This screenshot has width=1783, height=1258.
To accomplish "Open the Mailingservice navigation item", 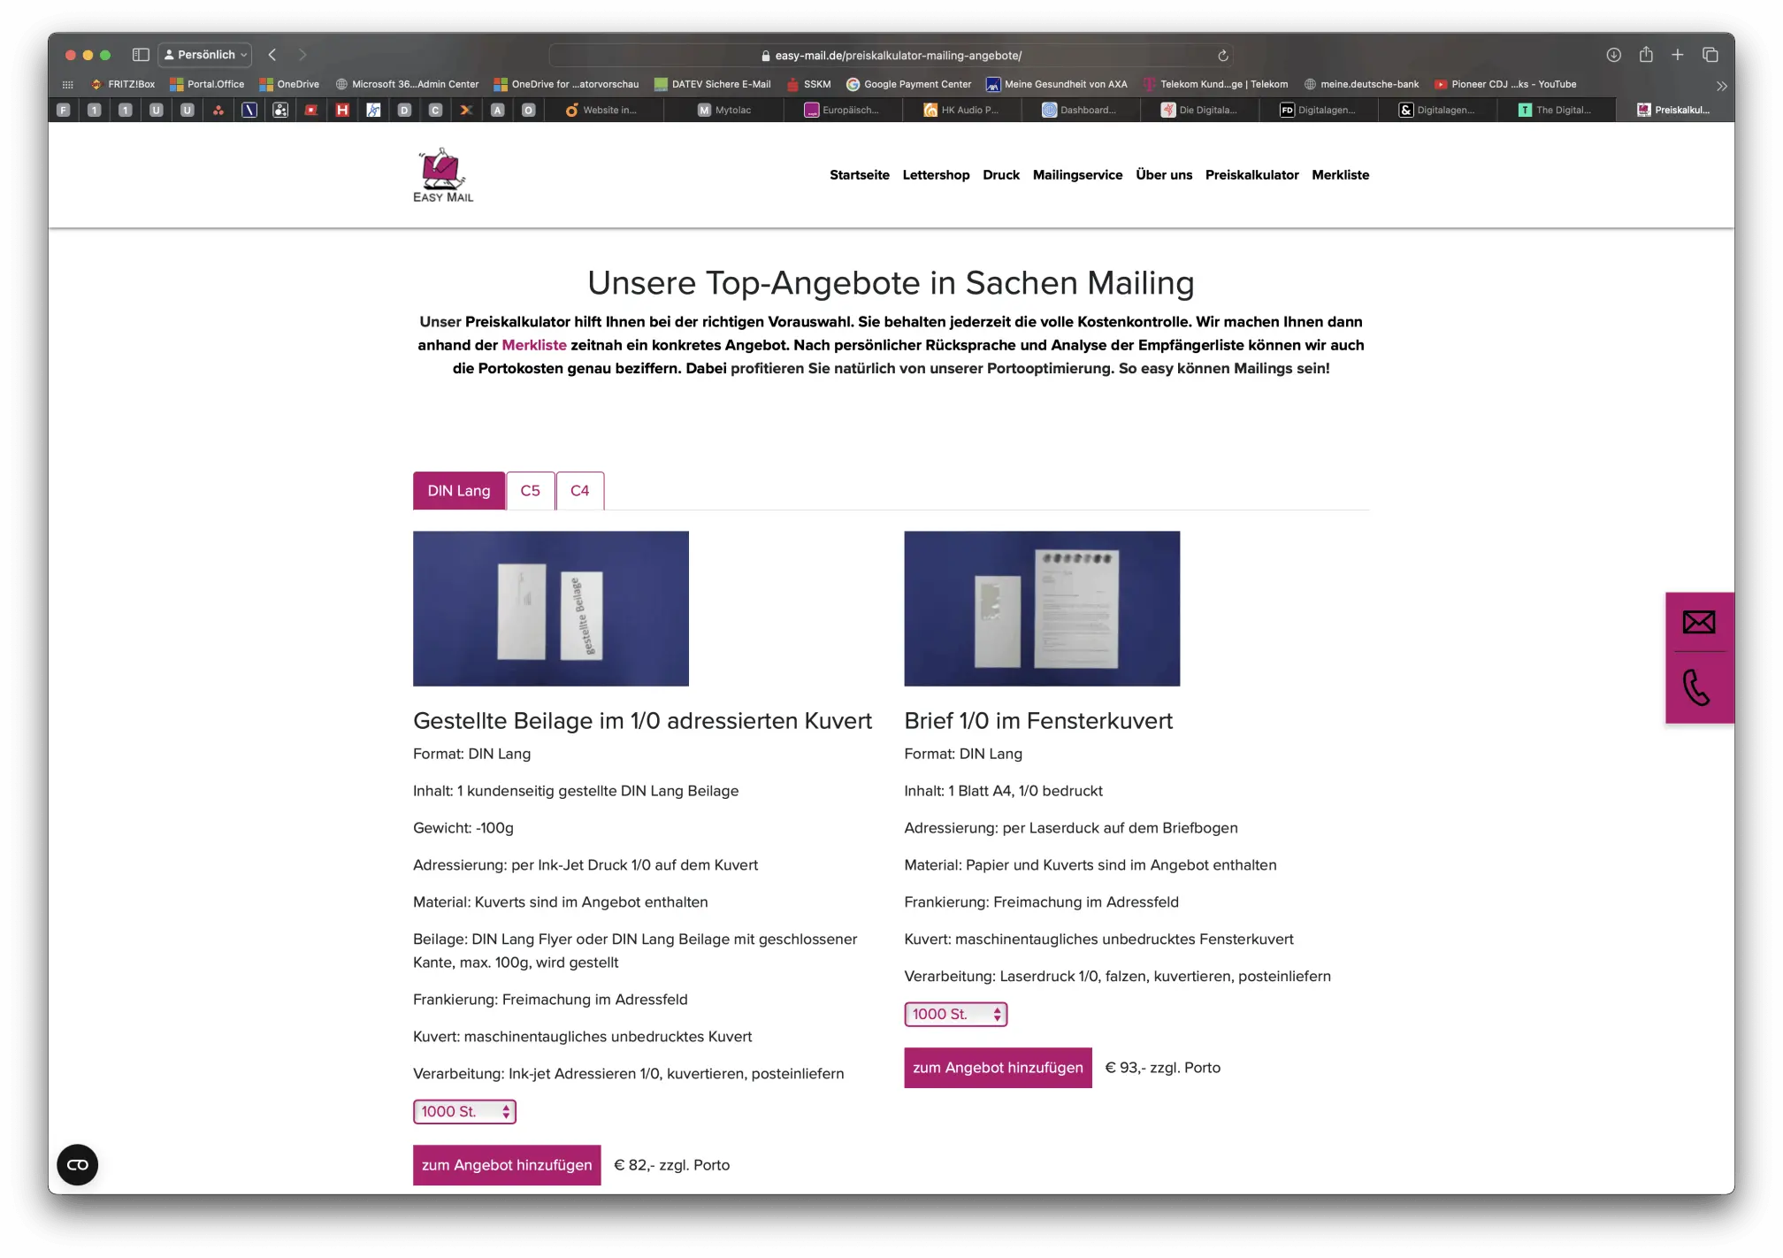I will click(x=1077, y=174).
